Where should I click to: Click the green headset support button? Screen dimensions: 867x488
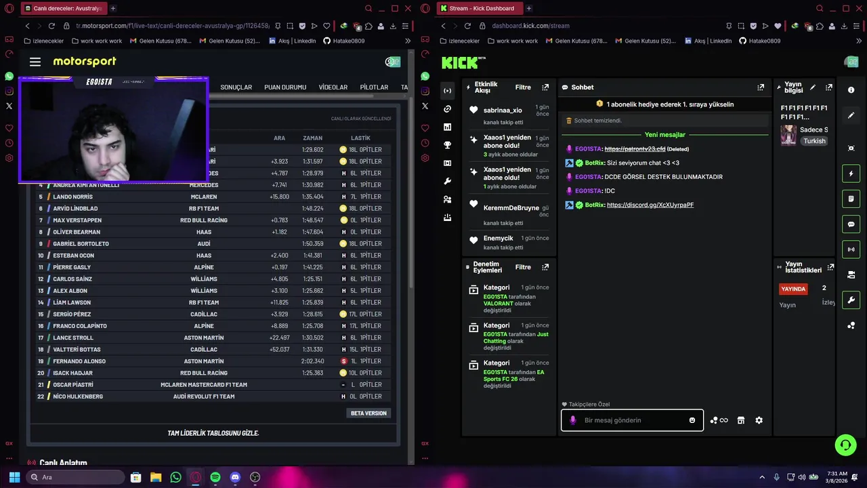(845, 445)
